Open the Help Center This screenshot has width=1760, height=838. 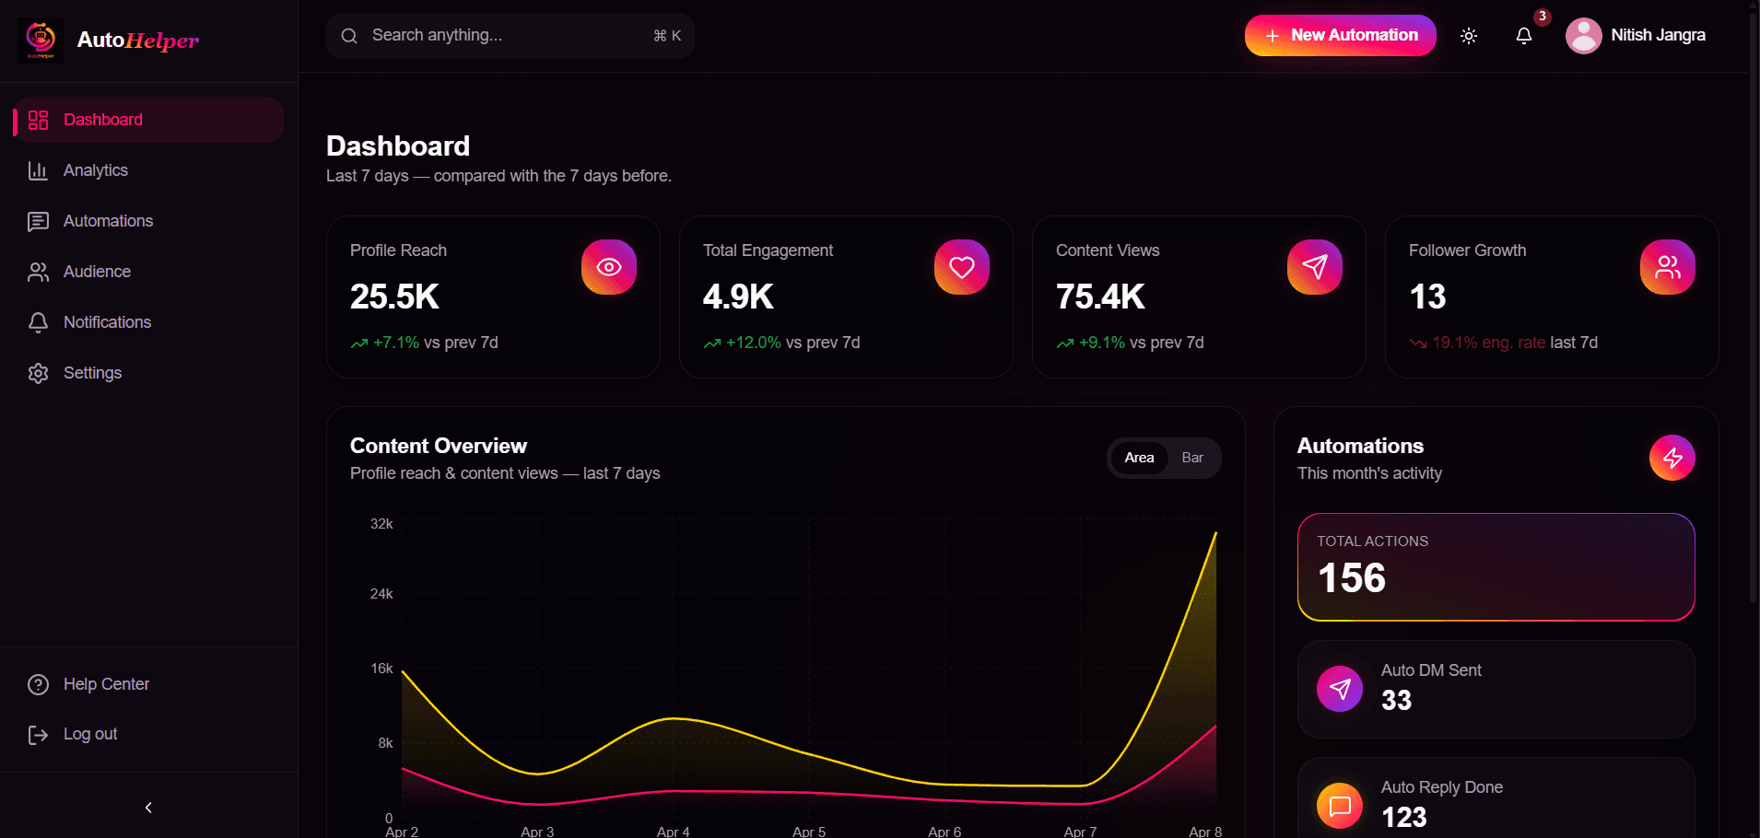106,683
